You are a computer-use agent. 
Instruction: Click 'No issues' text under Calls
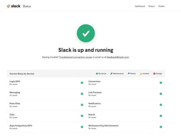pos(14,117)
